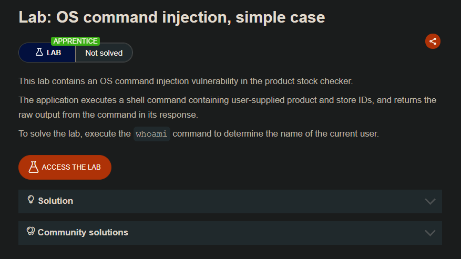Click the 'Community solutions' text label
The width and height of the screenshot is (461, 259).
pyautogui.click(x=83, y=233)
